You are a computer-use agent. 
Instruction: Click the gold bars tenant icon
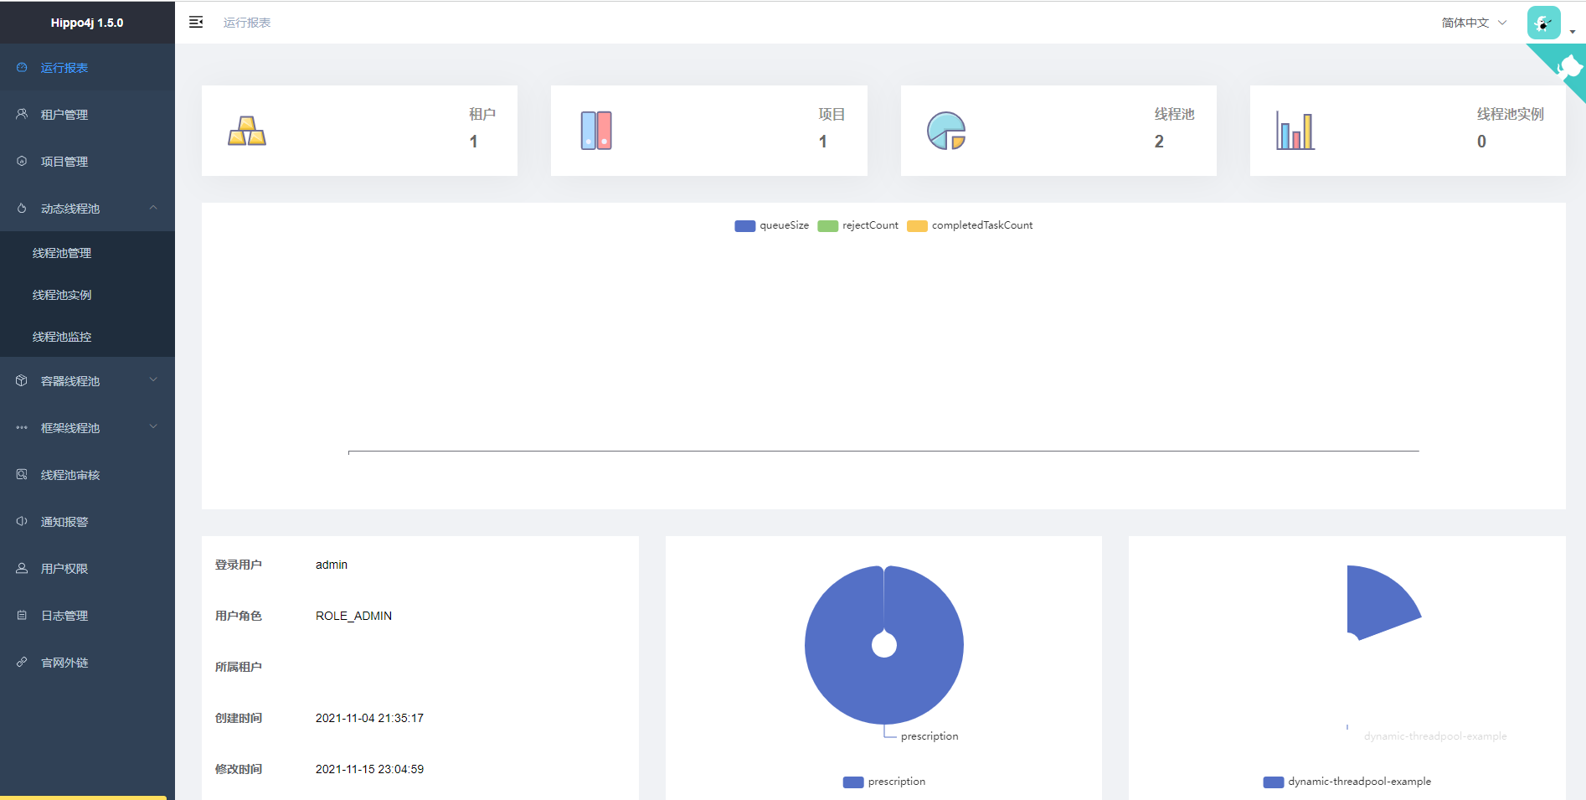pyautogui.click(x=247, y=131)
